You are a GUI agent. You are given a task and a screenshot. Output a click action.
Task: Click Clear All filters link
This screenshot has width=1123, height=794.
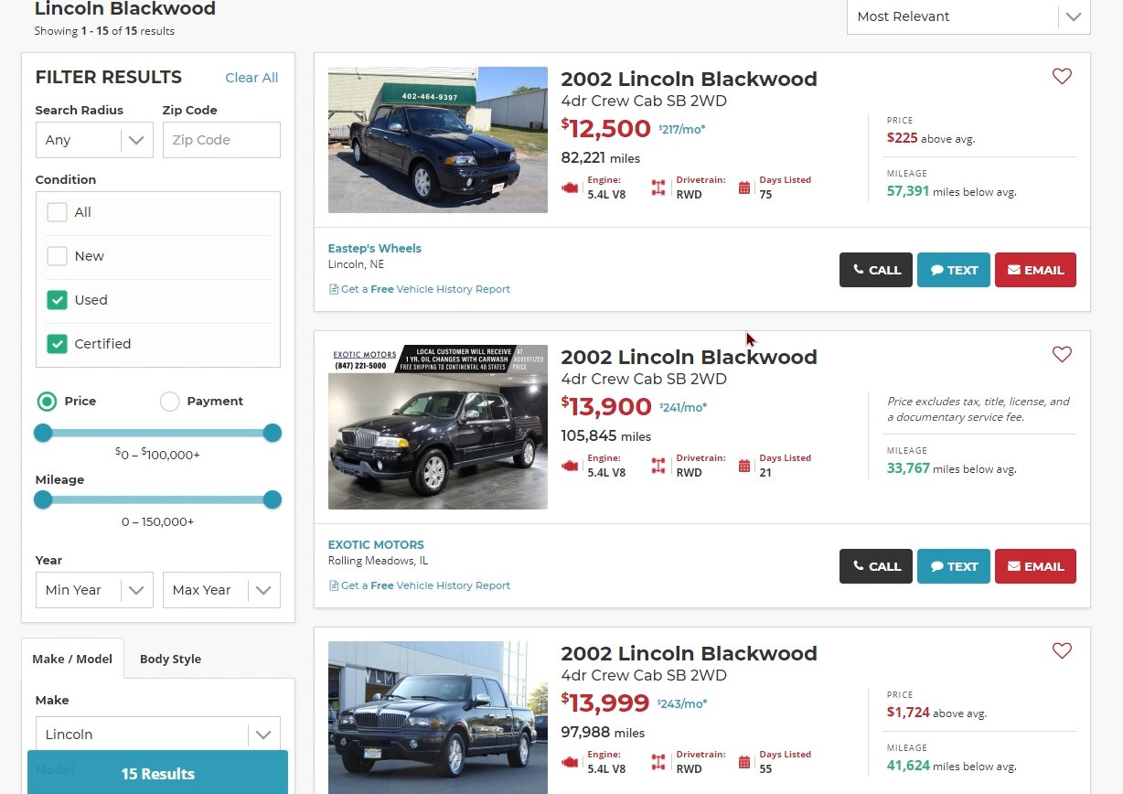(251, 78)
